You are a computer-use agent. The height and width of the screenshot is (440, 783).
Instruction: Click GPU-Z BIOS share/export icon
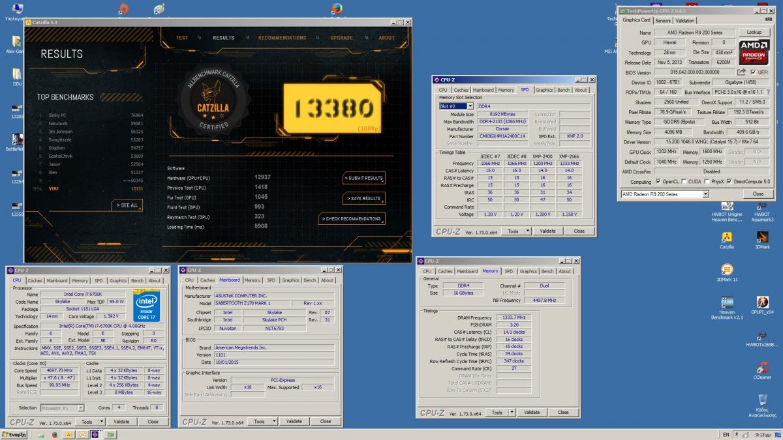741,72
